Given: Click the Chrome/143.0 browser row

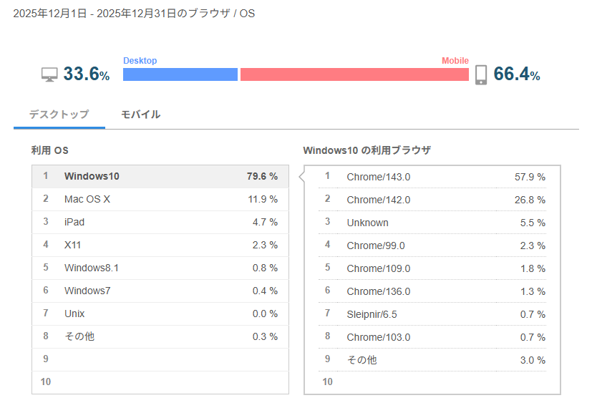Looking at the screenshot, I should [432, 177].
